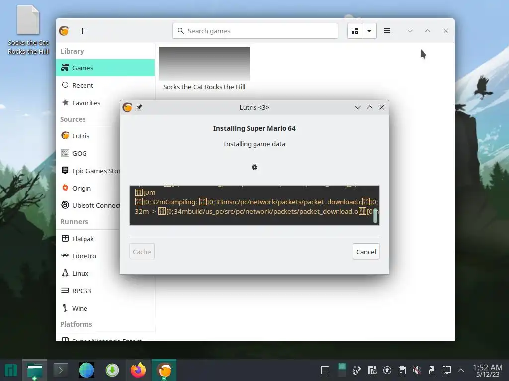
Task: Click the muted volume tray icon
Action: click(417, 370)
